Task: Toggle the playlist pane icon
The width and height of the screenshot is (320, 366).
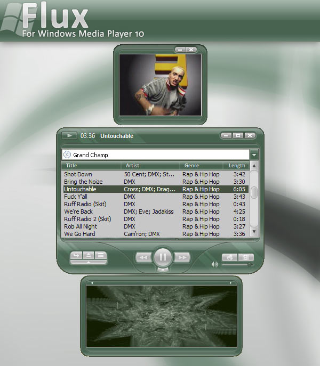Action: coord(101,255)
